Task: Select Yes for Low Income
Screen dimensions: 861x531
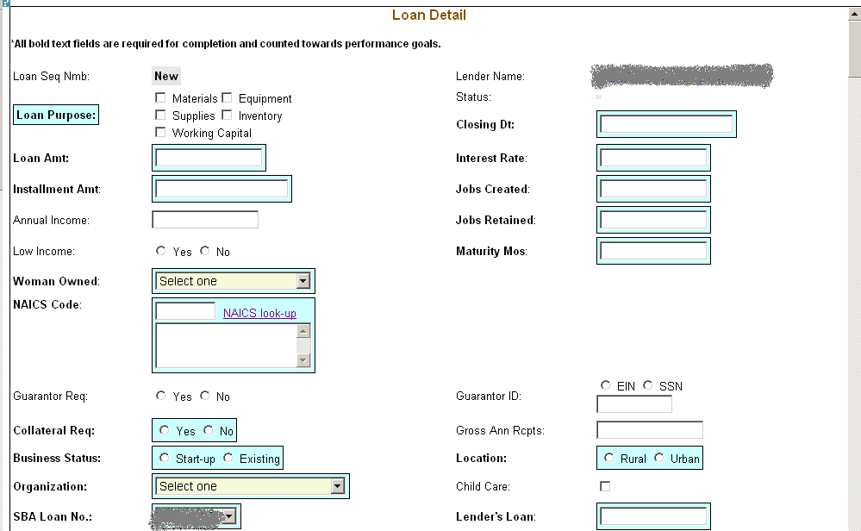Action: (x=161, y=250)
